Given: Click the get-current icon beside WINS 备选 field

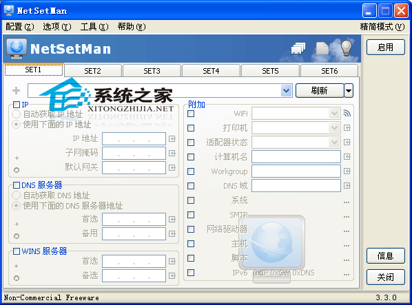Looking at the screenshot, I should point(172,276).
